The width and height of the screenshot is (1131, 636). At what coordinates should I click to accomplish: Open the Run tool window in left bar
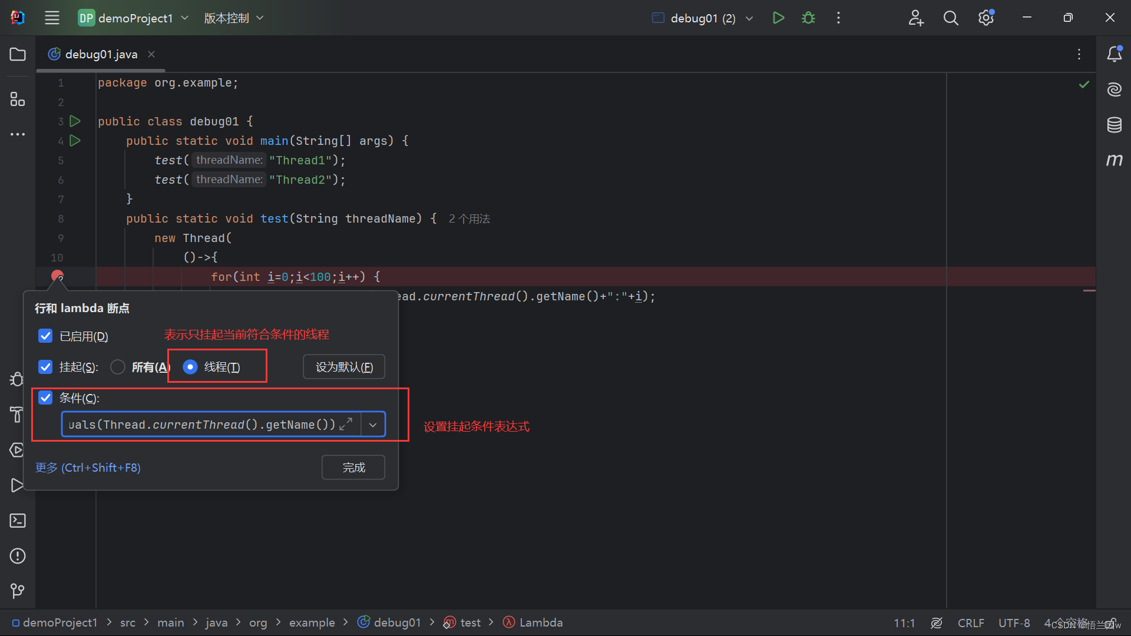[x=18, y=485]
